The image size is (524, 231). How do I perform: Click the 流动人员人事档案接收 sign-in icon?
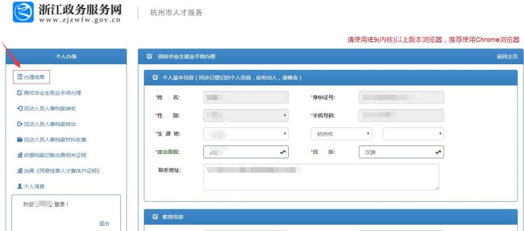(20, 108)
